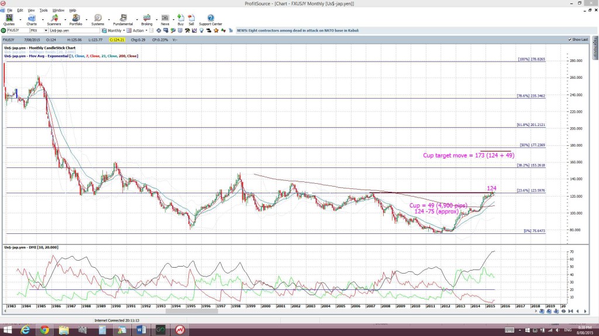
Task: Click the Broking toolbar button
Action: 147,20
